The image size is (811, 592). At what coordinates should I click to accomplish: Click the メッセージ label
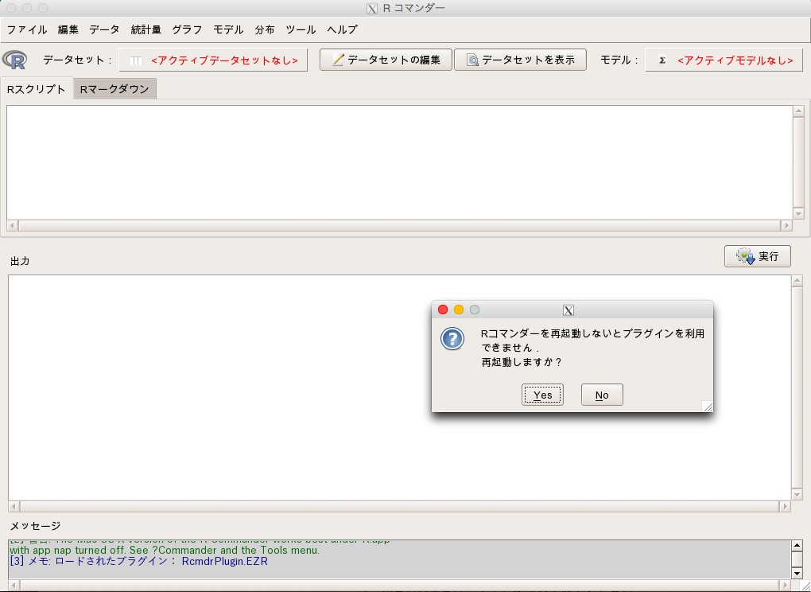coord(35,526)
